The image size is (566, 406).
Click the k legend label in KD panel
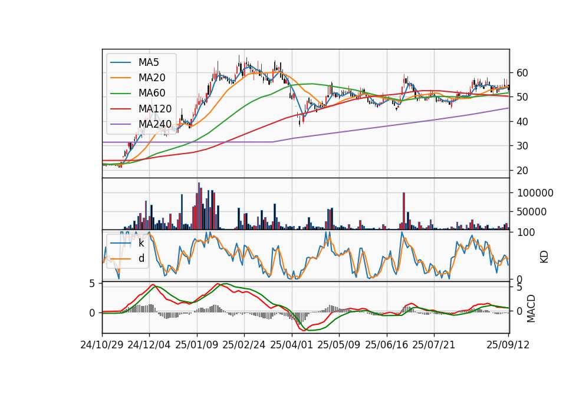tap(141, 243)
